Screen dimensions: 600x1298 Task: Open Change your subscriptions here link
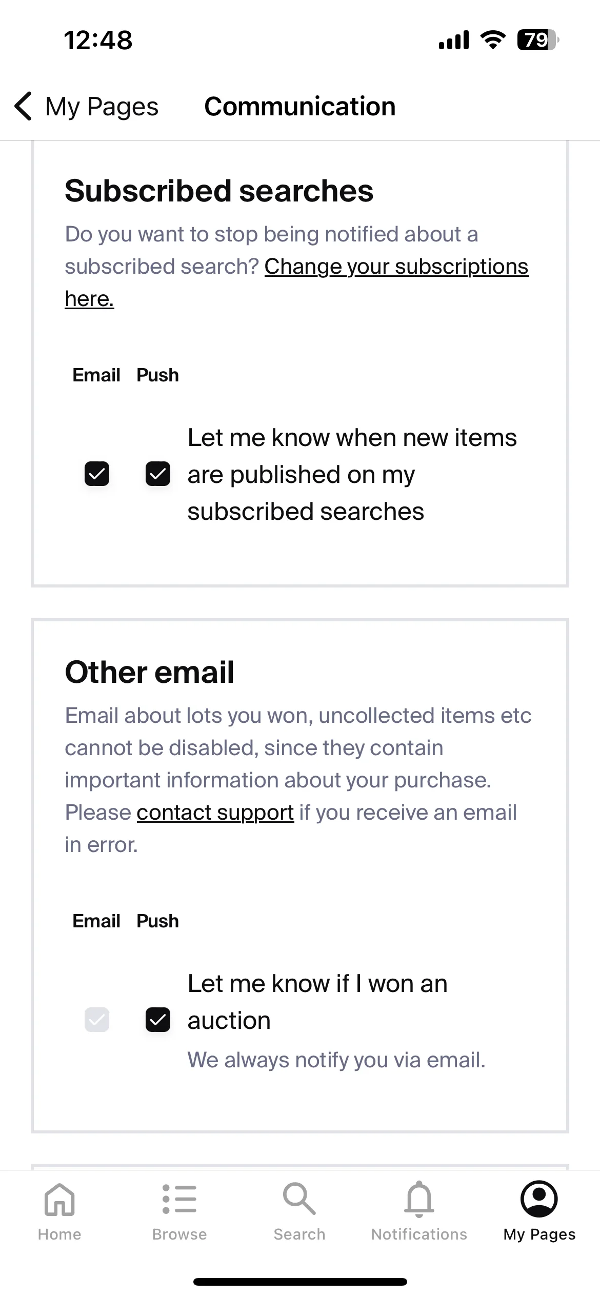point(296,282)
